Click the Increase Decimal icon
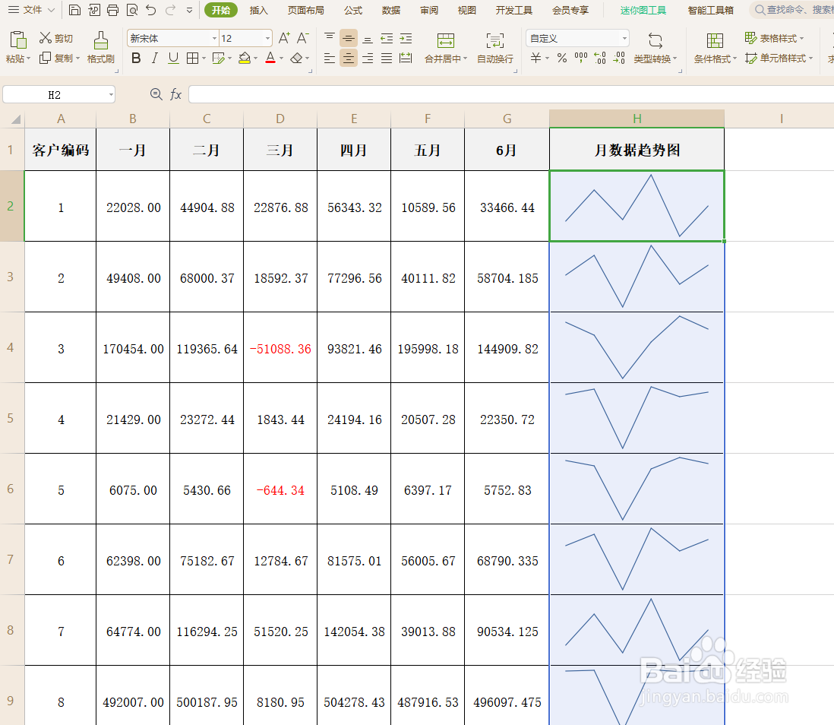 [600, 58]
